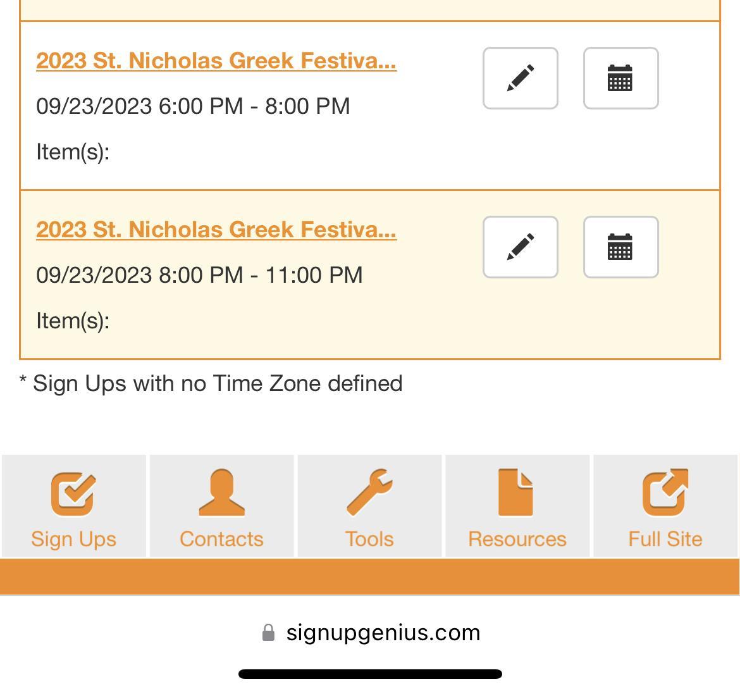This screenshot has height=694, width=740.
Task: Open the Full Site tab label
Action: (665, 539)
